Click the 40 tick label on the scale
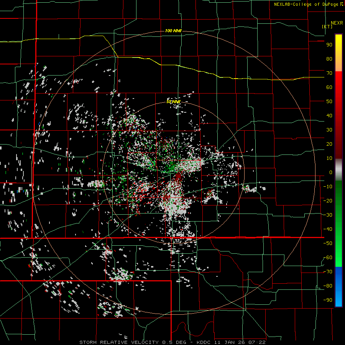345x345 pixels. (329, 116)
